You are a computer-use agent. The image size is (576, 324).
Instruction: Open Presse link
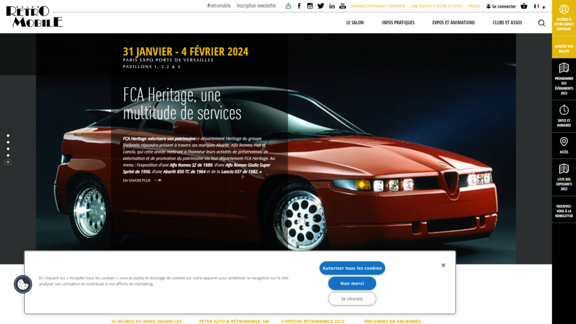pos(474,6)
